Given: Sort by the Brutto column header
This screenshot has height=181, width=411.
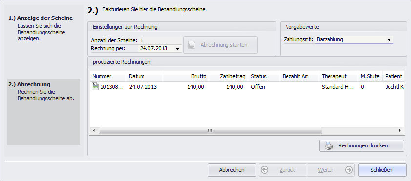Looking at the screenshot, I should pos(186,76).
